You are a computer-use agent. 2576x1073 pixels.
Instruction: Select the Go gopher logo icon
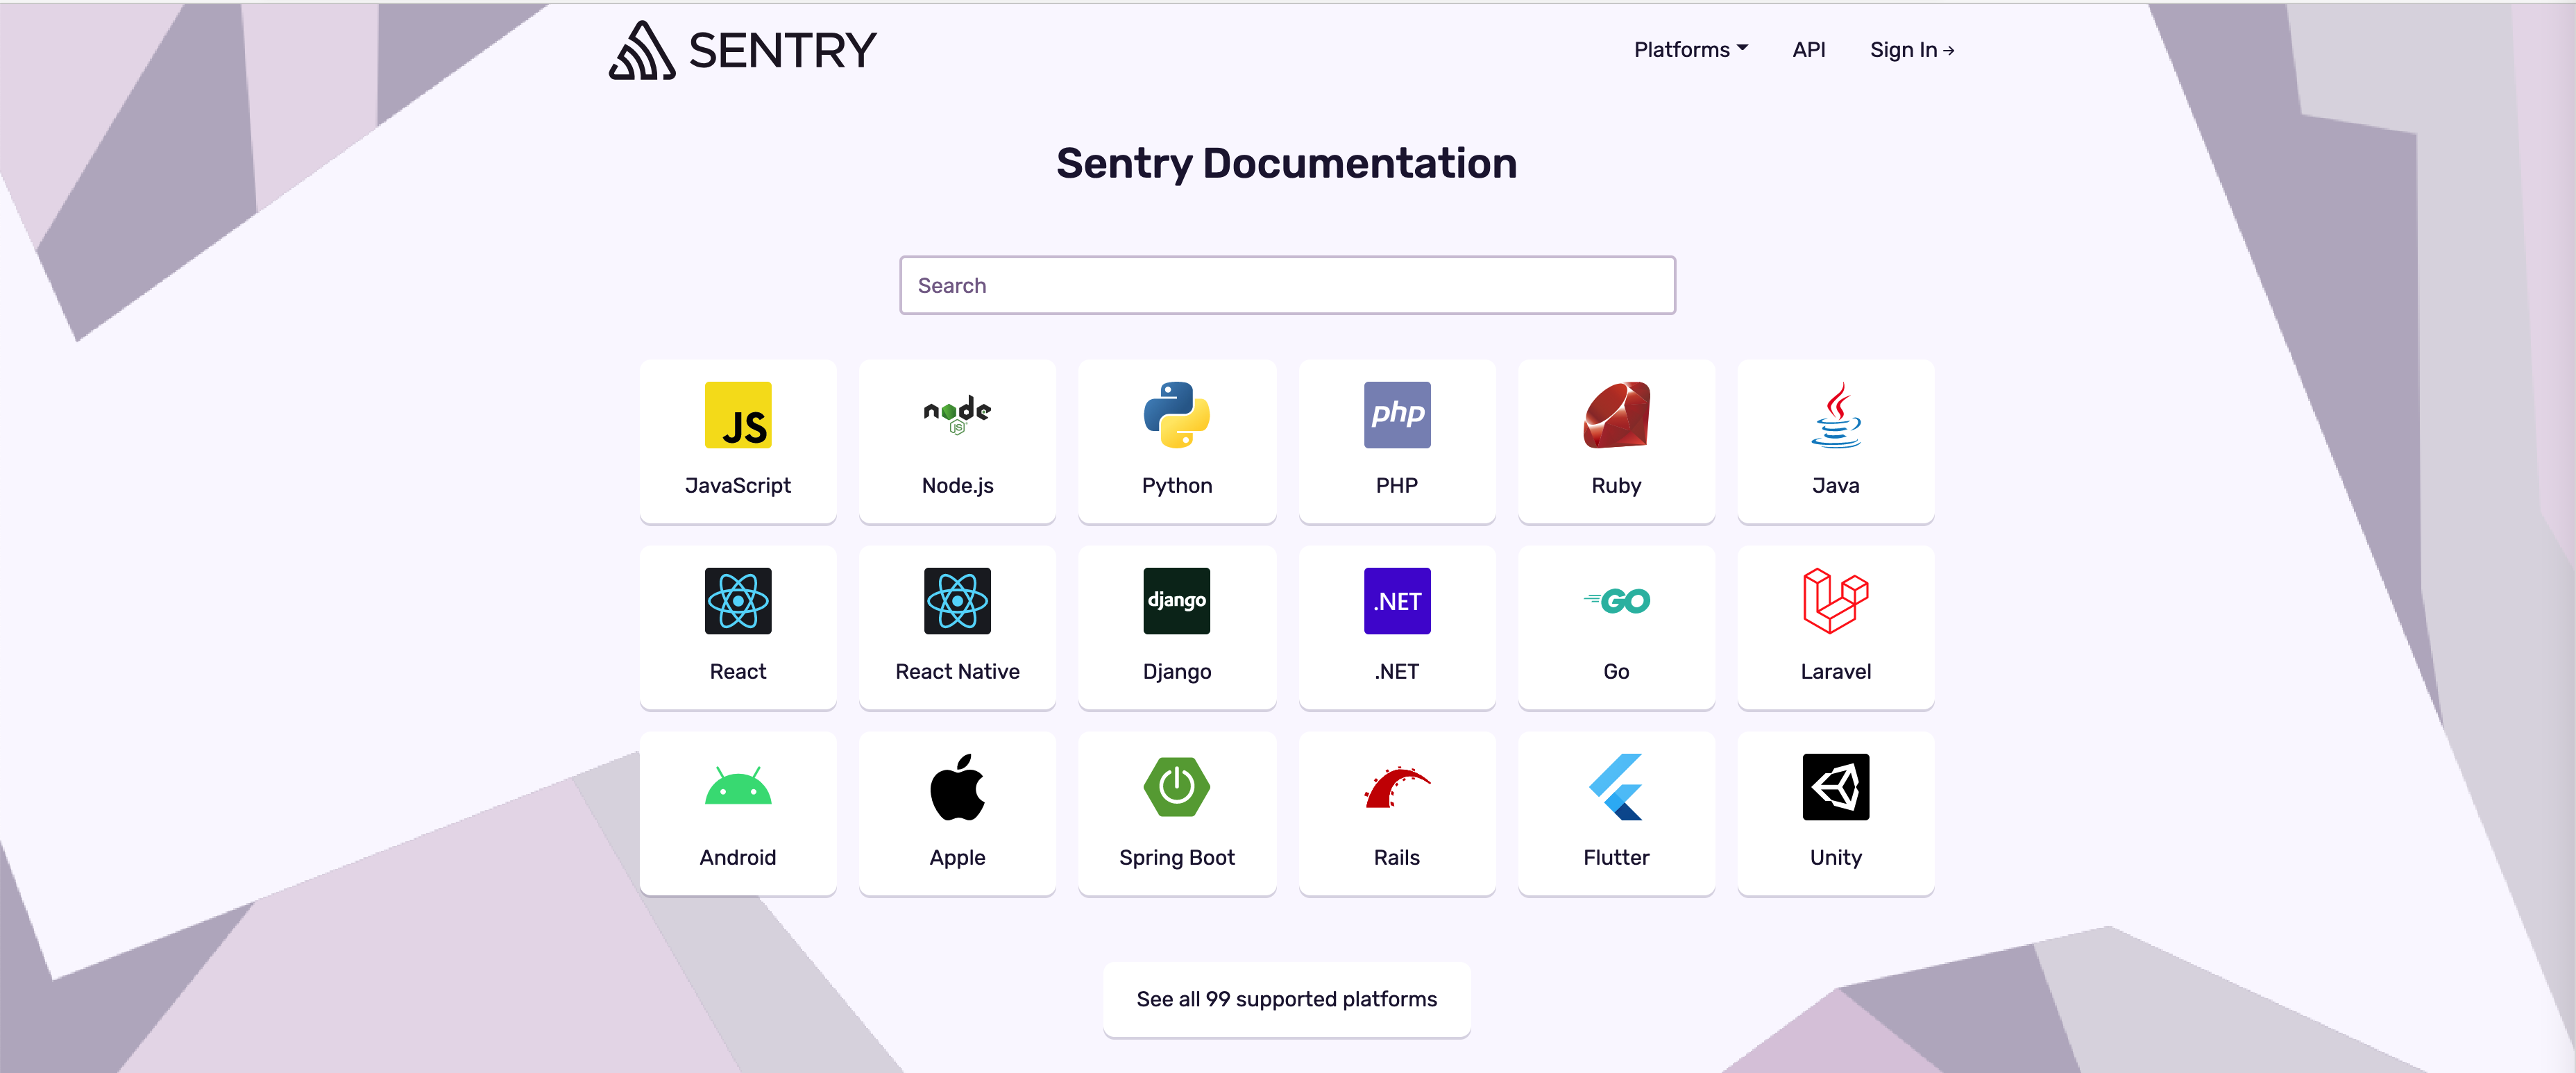(x=1616, y=601)
